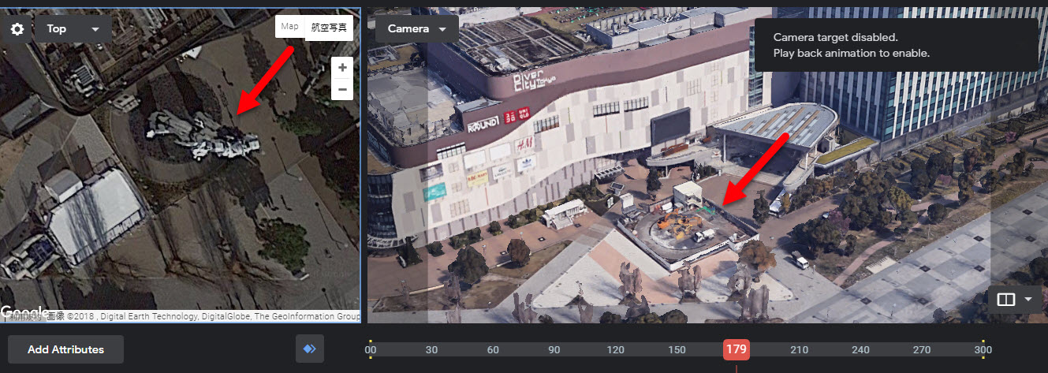The height and width of the screenshot is (373, 1048).
Task: Open the settings gear in map panel
Action: click(17, 29)
